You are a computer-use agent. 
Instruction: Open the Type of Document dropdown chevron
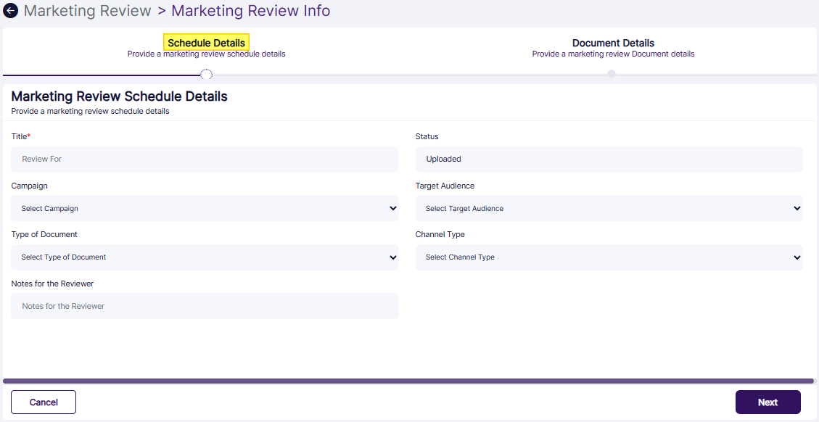click(392, 257)
